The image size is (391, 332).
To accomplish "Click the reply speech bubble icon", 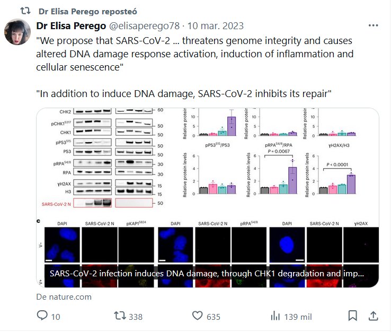I will click(42, 316).
